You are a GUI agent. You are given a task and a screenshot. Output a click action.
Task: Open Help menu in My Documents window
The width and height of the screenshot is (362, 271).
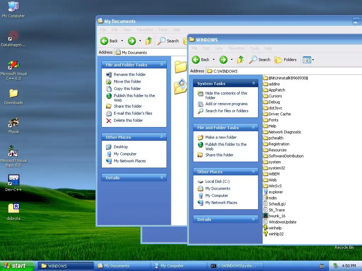click(x=177, y=30)
